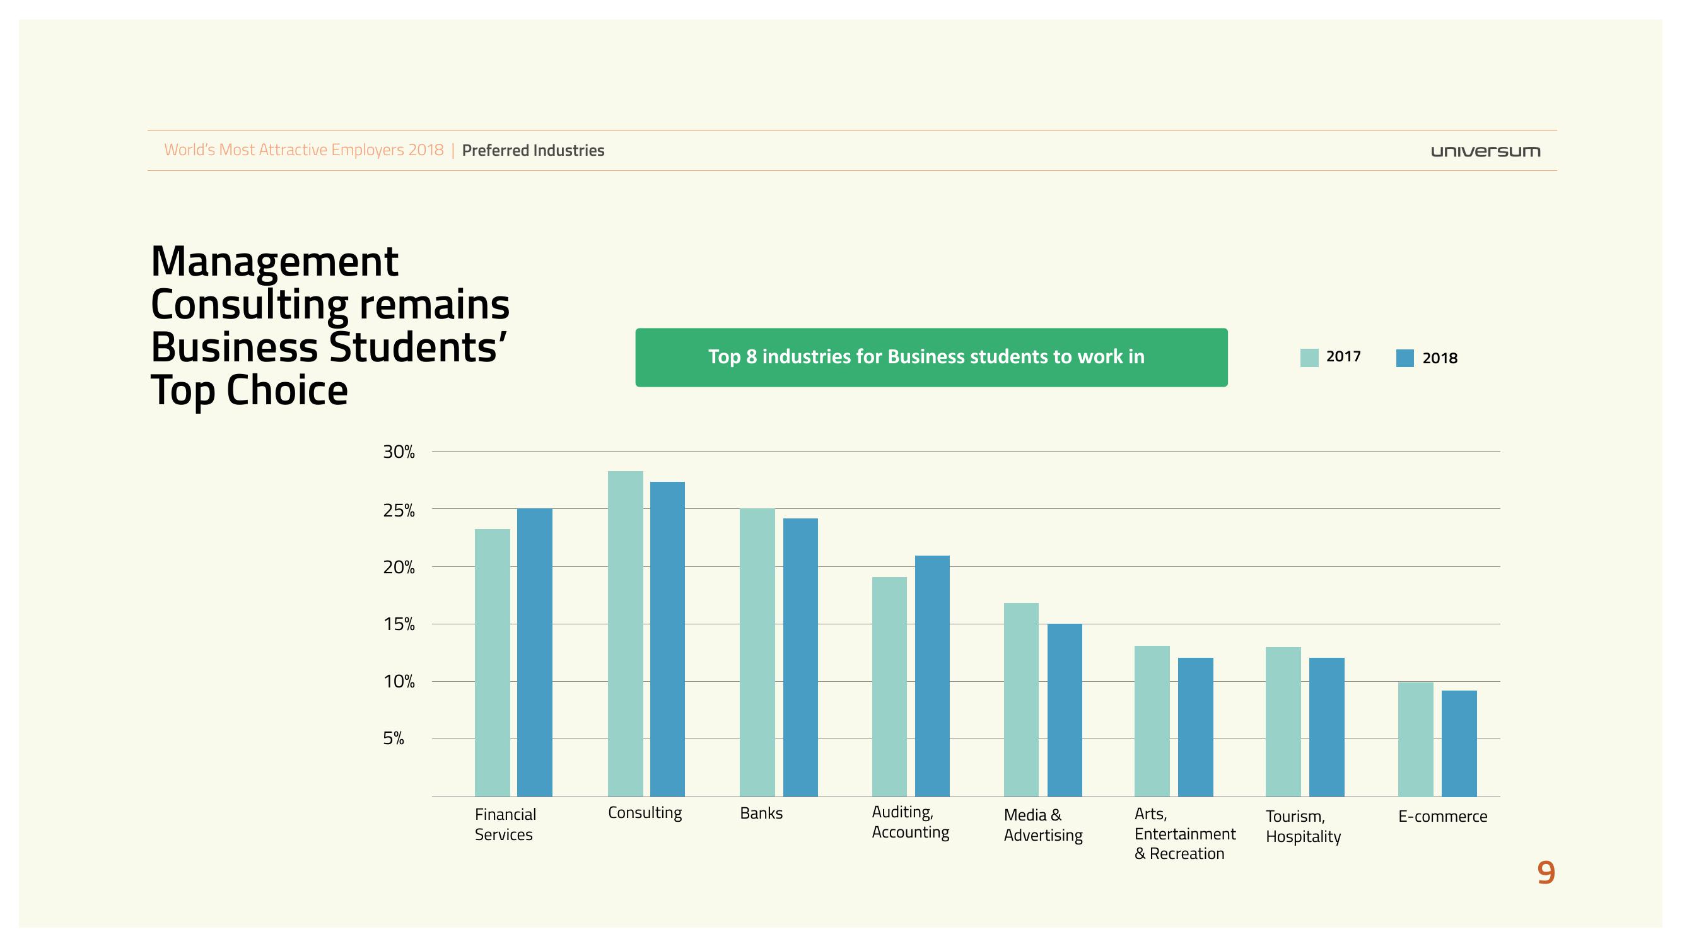Click the green 'Top 8 industries' banner

pos(930,357)
